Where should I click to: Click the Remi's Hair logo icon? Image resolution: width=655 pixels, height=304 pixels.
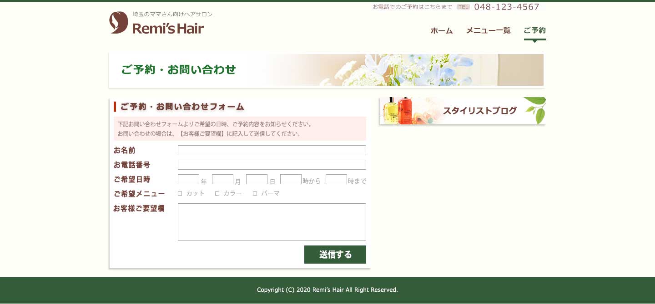click(x=119, y=23)
